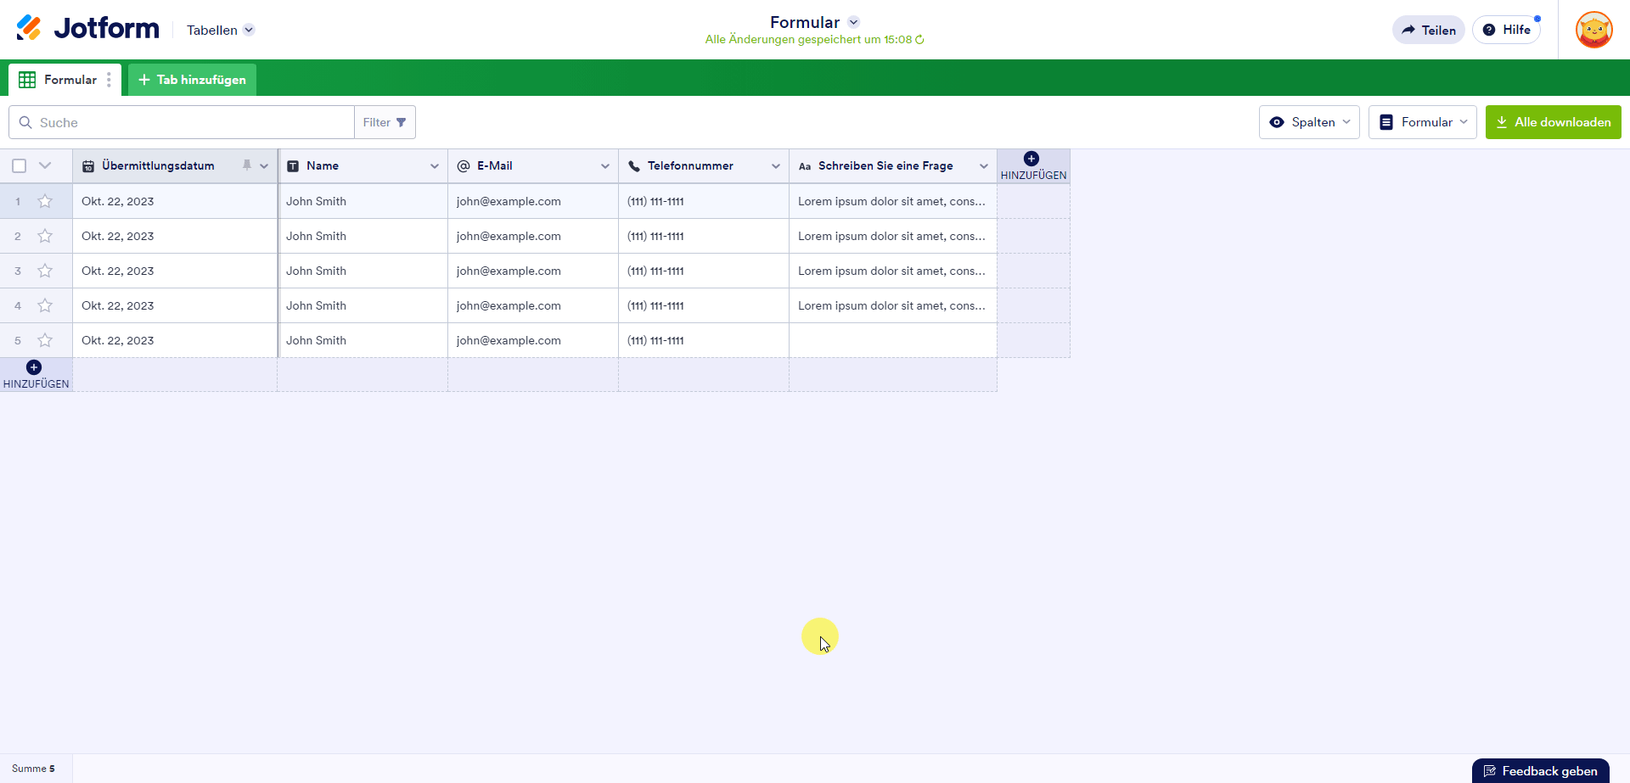Click the 'Feedback geben' button
This screenshot has width=1630, height=783.
point(1541,770)
